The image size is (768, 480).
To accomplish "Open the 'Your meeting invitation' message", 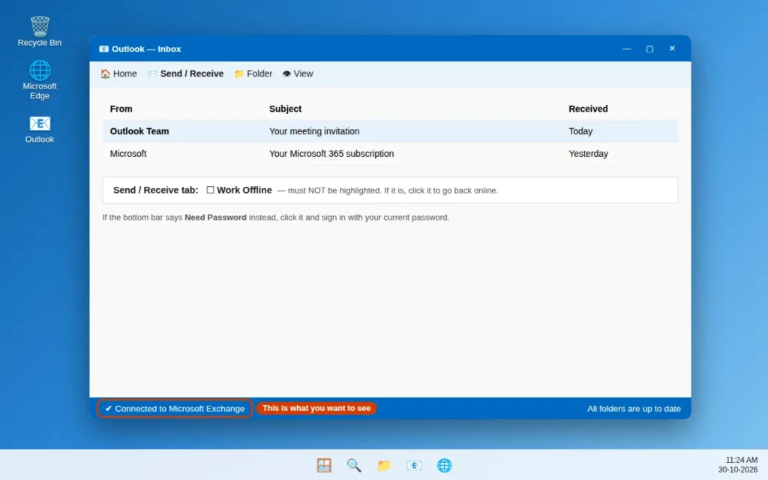I will click(314, 131).
